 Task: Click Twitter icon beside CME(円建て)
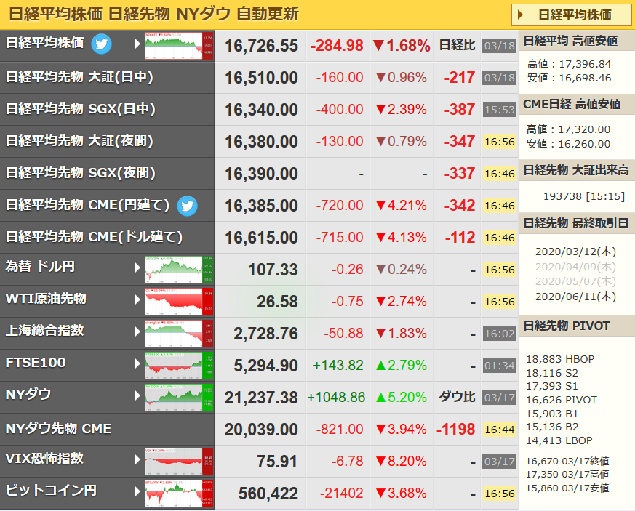187,206
